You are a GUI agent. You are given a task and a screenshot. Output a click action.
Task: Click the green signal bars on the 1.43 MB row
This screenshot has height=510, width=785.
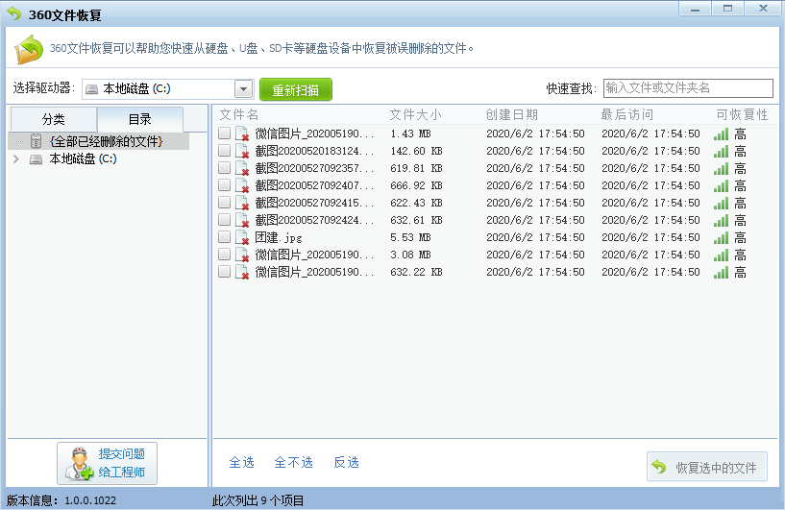(x=721, y=134)
